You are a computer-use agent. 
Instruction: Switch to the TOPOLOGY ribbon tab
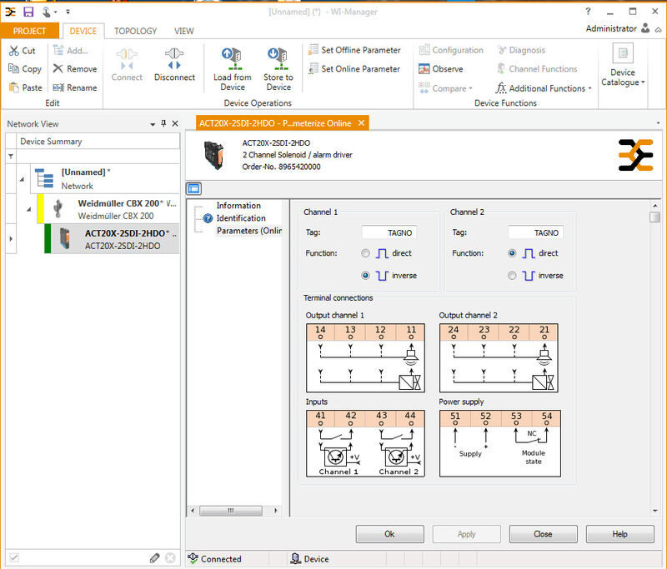[x=135, y=31]
